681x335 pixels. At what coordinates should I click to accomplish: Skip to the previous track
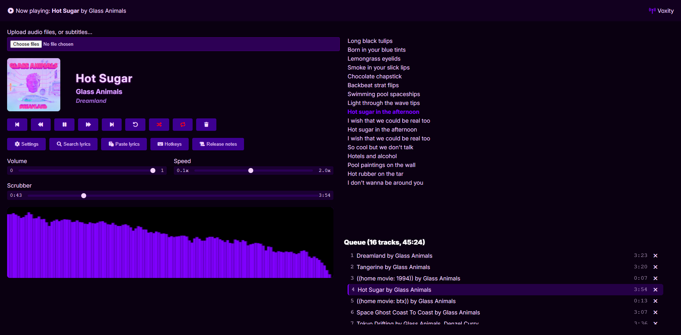click(17, 124)
